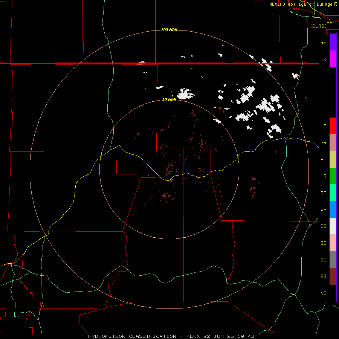Click the ND legend label
The image size is (339, 339).
tap(323, 293)
